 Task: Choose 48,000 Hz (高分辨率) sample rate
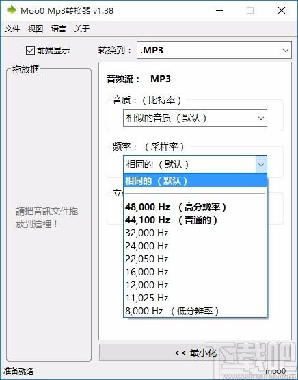(x=195, y=207)
